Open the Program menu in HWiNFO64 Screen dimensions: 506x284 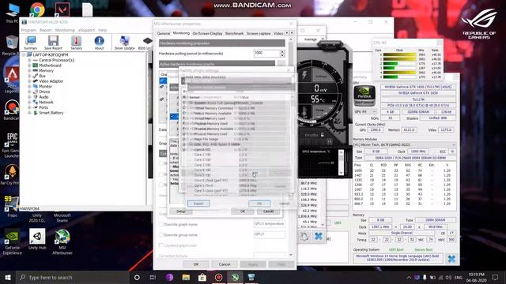(28, 30)
